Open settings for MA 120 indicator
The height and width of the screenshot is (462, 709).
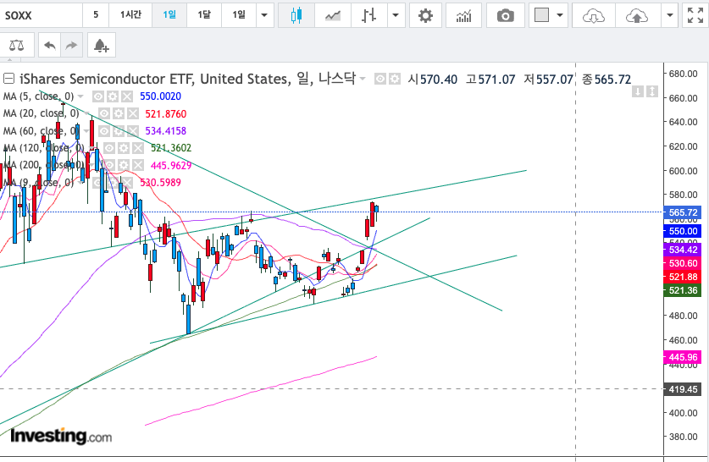click(x=124, y=148)
